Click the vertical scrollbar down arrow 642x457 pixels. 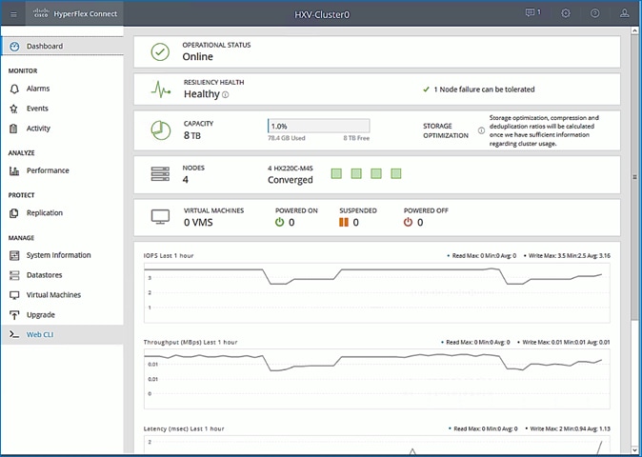[635, 450]
